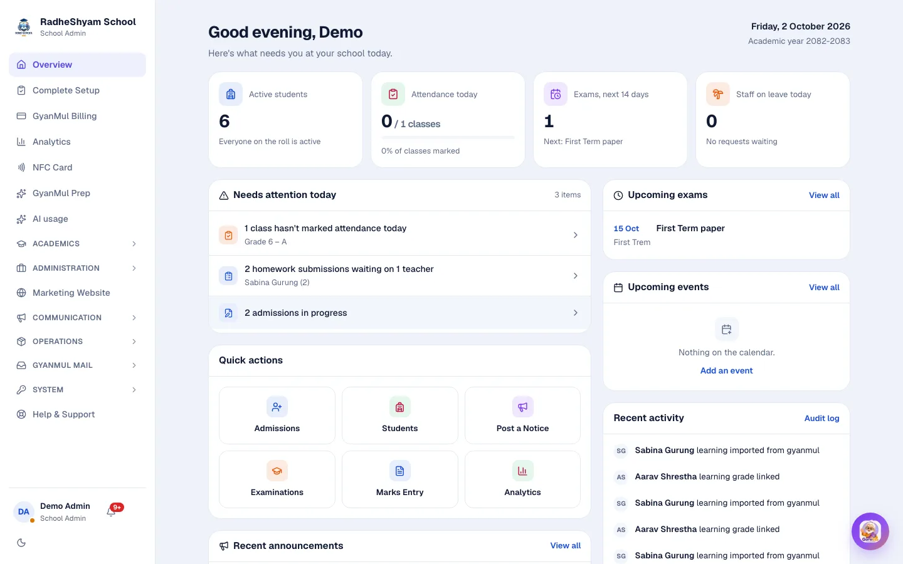Click the GyanMul Prep sparkle icon

(21, 193)
